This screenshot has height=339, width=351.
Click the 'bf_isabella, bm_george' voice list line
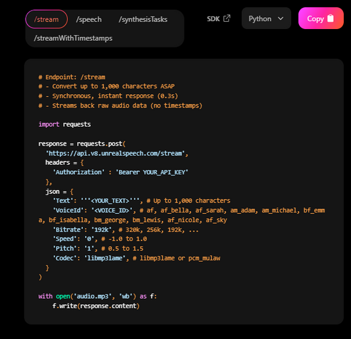(133, 220)
